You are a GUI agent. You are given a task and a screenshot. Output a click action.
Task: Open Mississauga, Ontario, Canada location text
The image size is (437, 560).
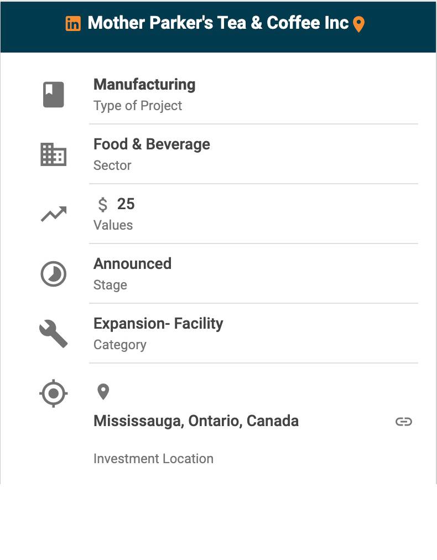coord(196,421)
